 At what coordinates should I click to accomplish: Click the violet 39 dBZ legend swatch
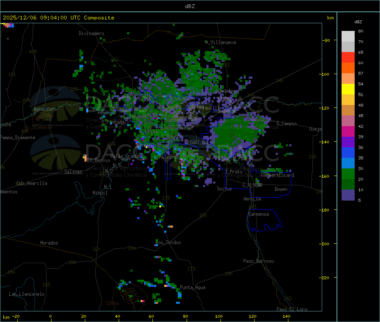[348, 142]
